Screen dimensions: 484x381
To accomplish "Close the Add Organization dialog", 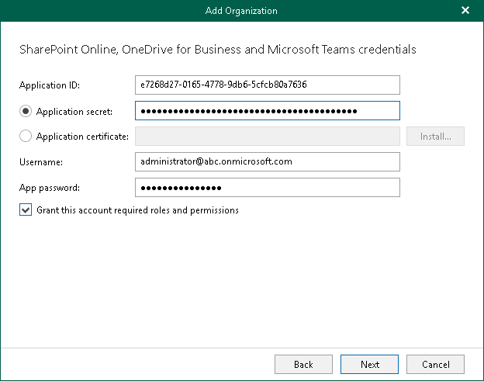I will click(x=465, y=11).
